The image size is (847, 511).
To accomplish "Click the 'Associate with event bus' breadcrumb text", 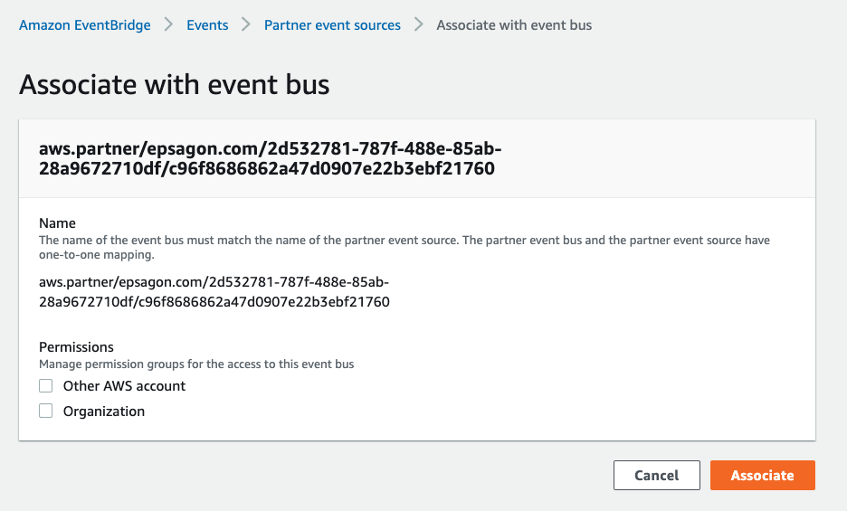I will pos(514,25).
